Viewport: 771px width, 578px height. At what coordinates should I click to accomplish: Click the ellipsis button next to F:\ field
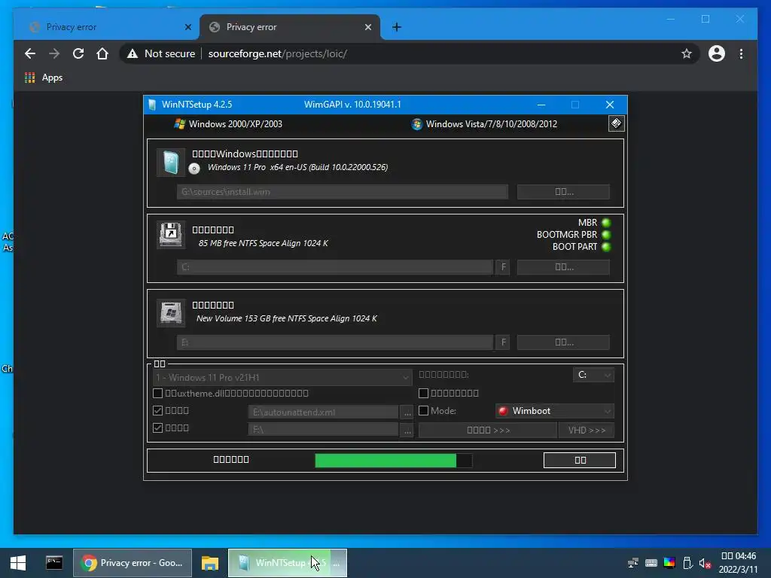pyautogui.click(x=407, y=430)
